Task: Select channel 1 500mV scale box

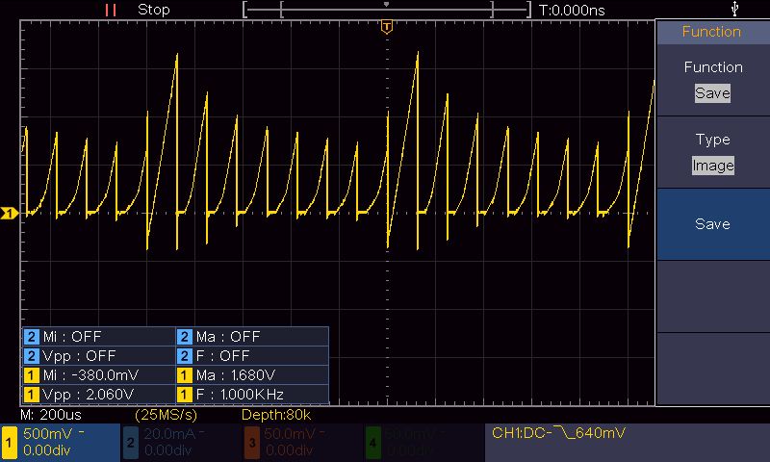Action: tap(60, 442)
